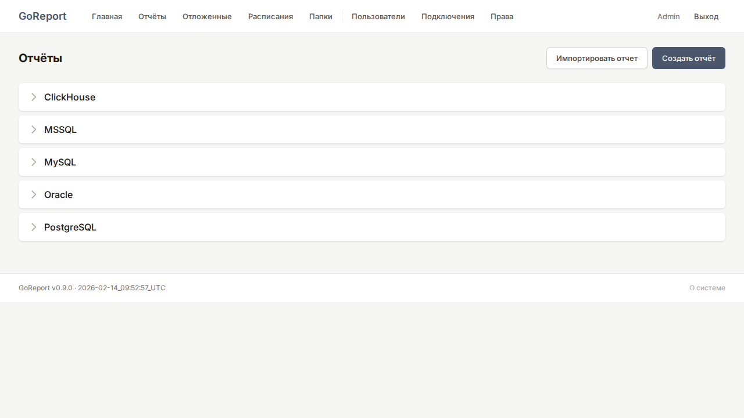The width and height of the screenshot is (744, 418).
Task: Open the Отложенные page
Action: [207, 16]
